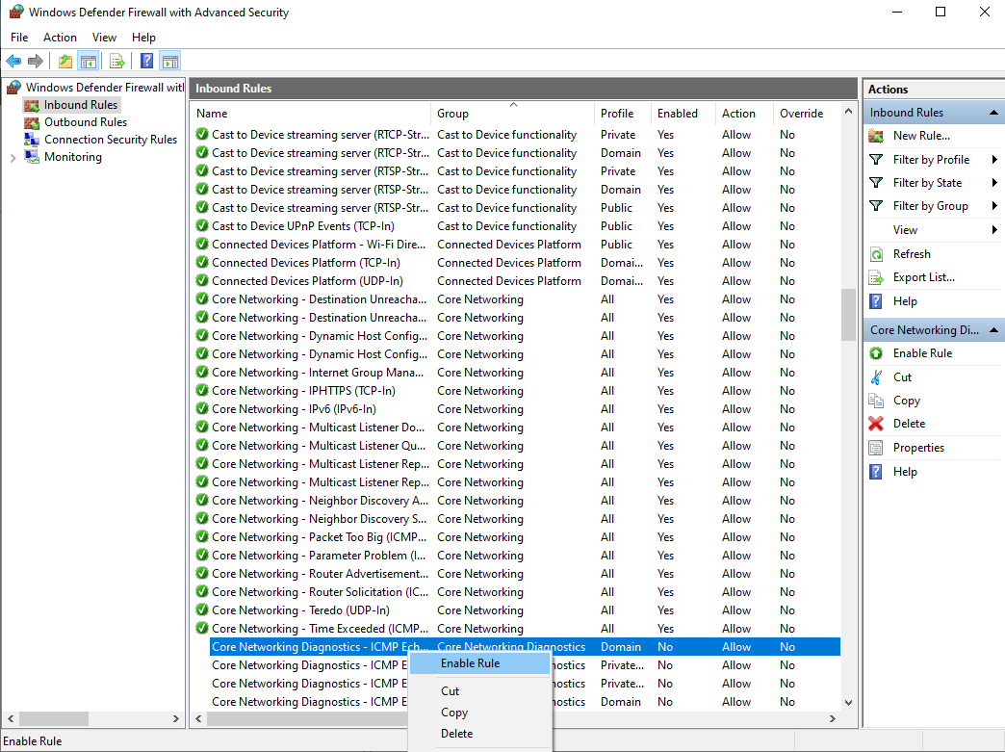This screenshot has width=1005, height=752.
Task: Choose Enable Rule in context menu
Action: 478,663
